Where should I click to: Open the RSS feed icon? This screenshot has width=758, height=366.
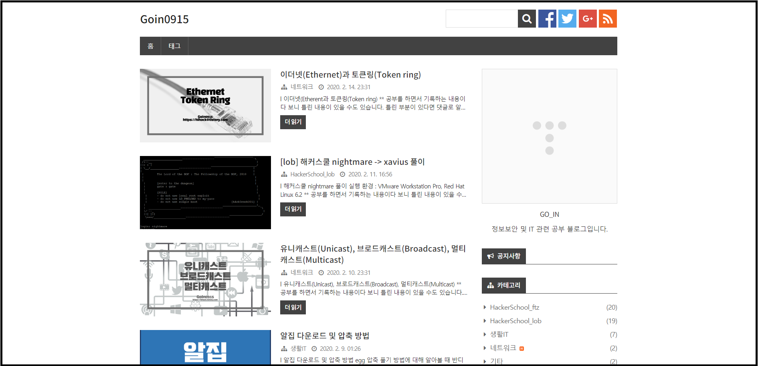(608, 19)
